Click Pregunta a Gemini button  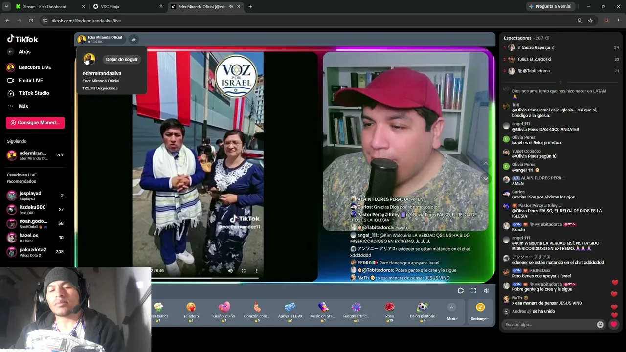tap(550, 7)
